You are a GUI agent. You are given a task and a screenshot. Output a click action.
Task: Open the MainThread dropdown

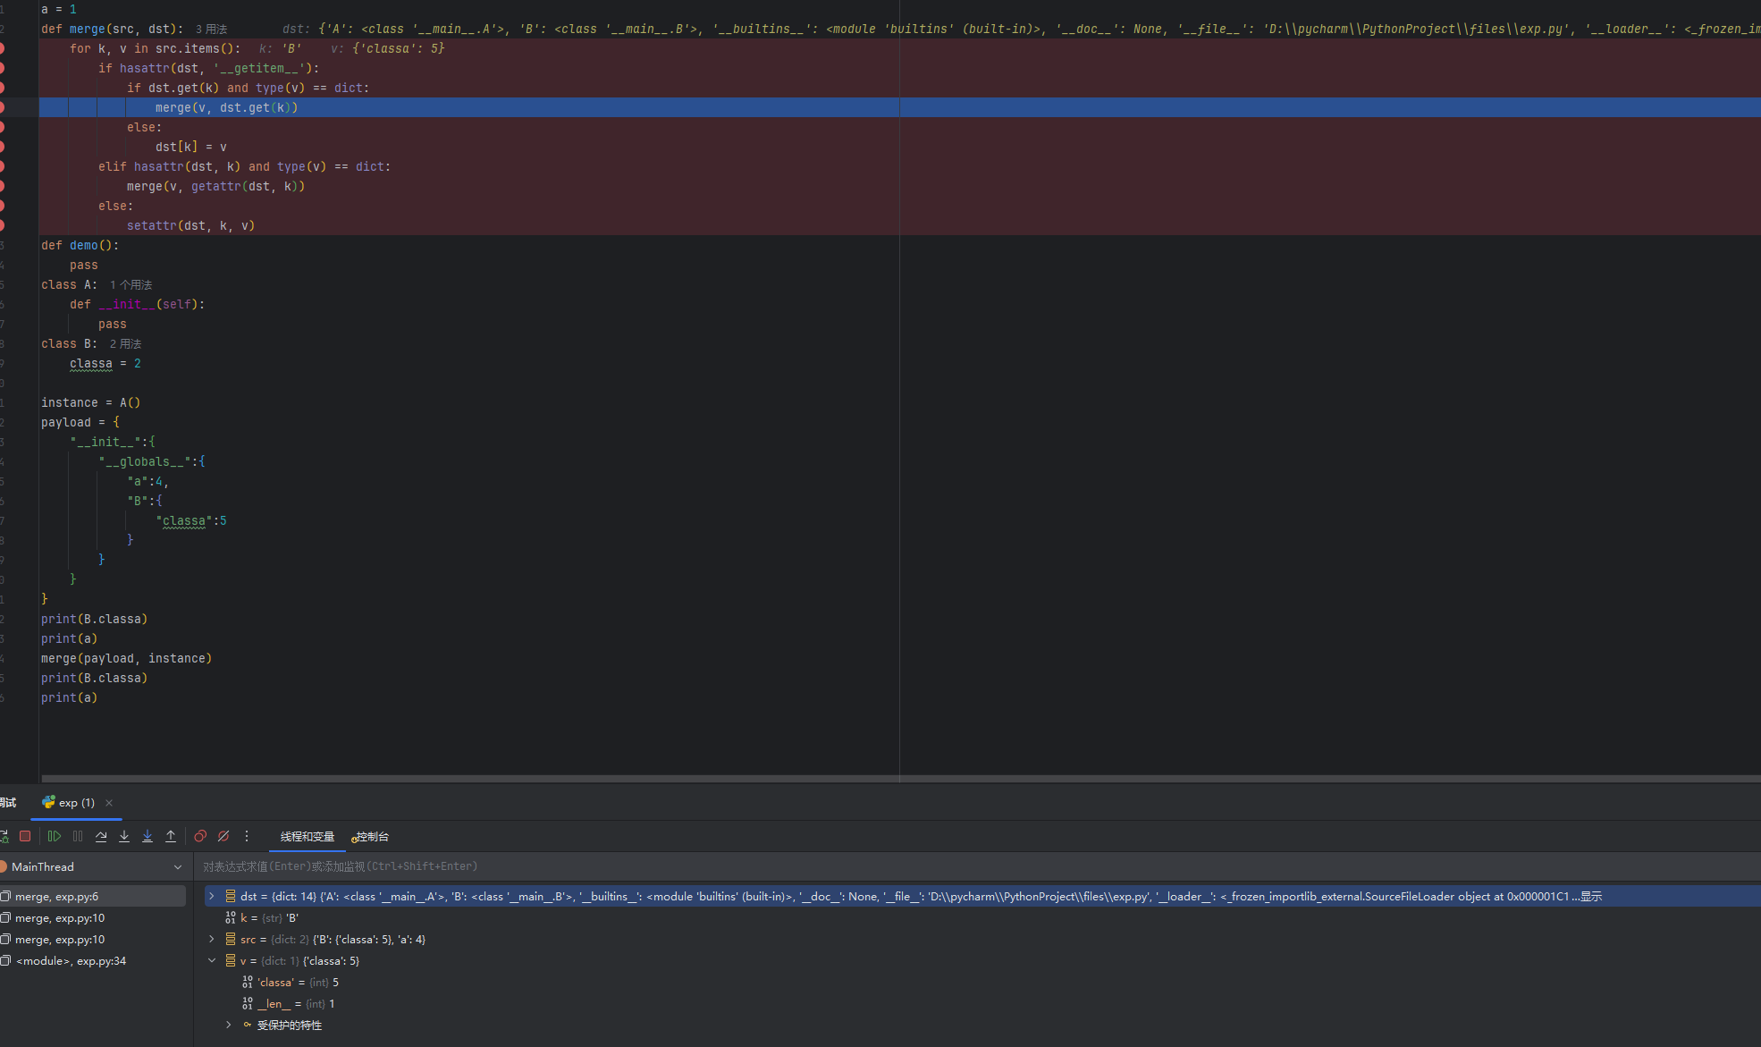pos(178,866)
